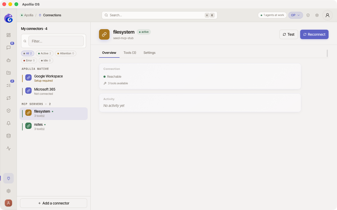
Task: Open the bell notifications icon
Action: pyautogui.click(x=8, y=123)
